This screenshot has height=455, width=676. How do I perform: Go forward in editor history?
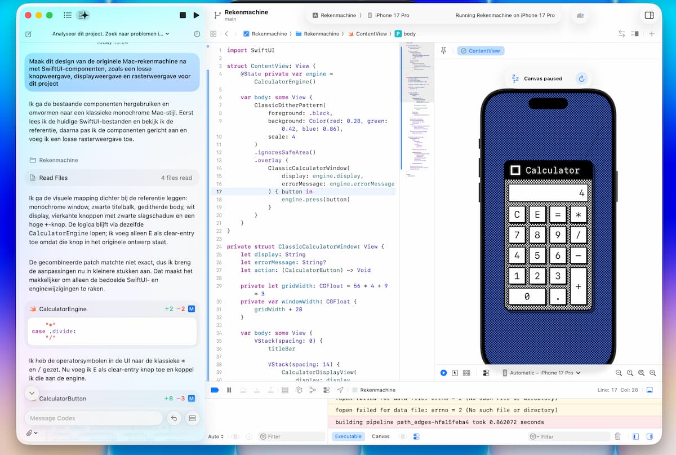click(x=237, y=34)
